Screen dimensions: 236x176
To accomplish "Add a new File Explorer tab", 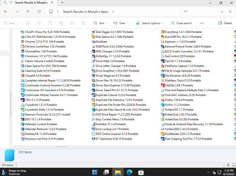I will [62, 3].
